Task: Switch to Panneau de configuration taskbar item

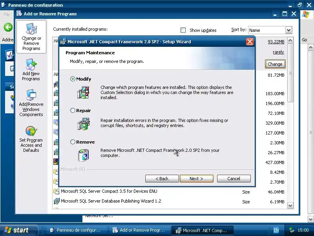Action: tap(76, 230)
